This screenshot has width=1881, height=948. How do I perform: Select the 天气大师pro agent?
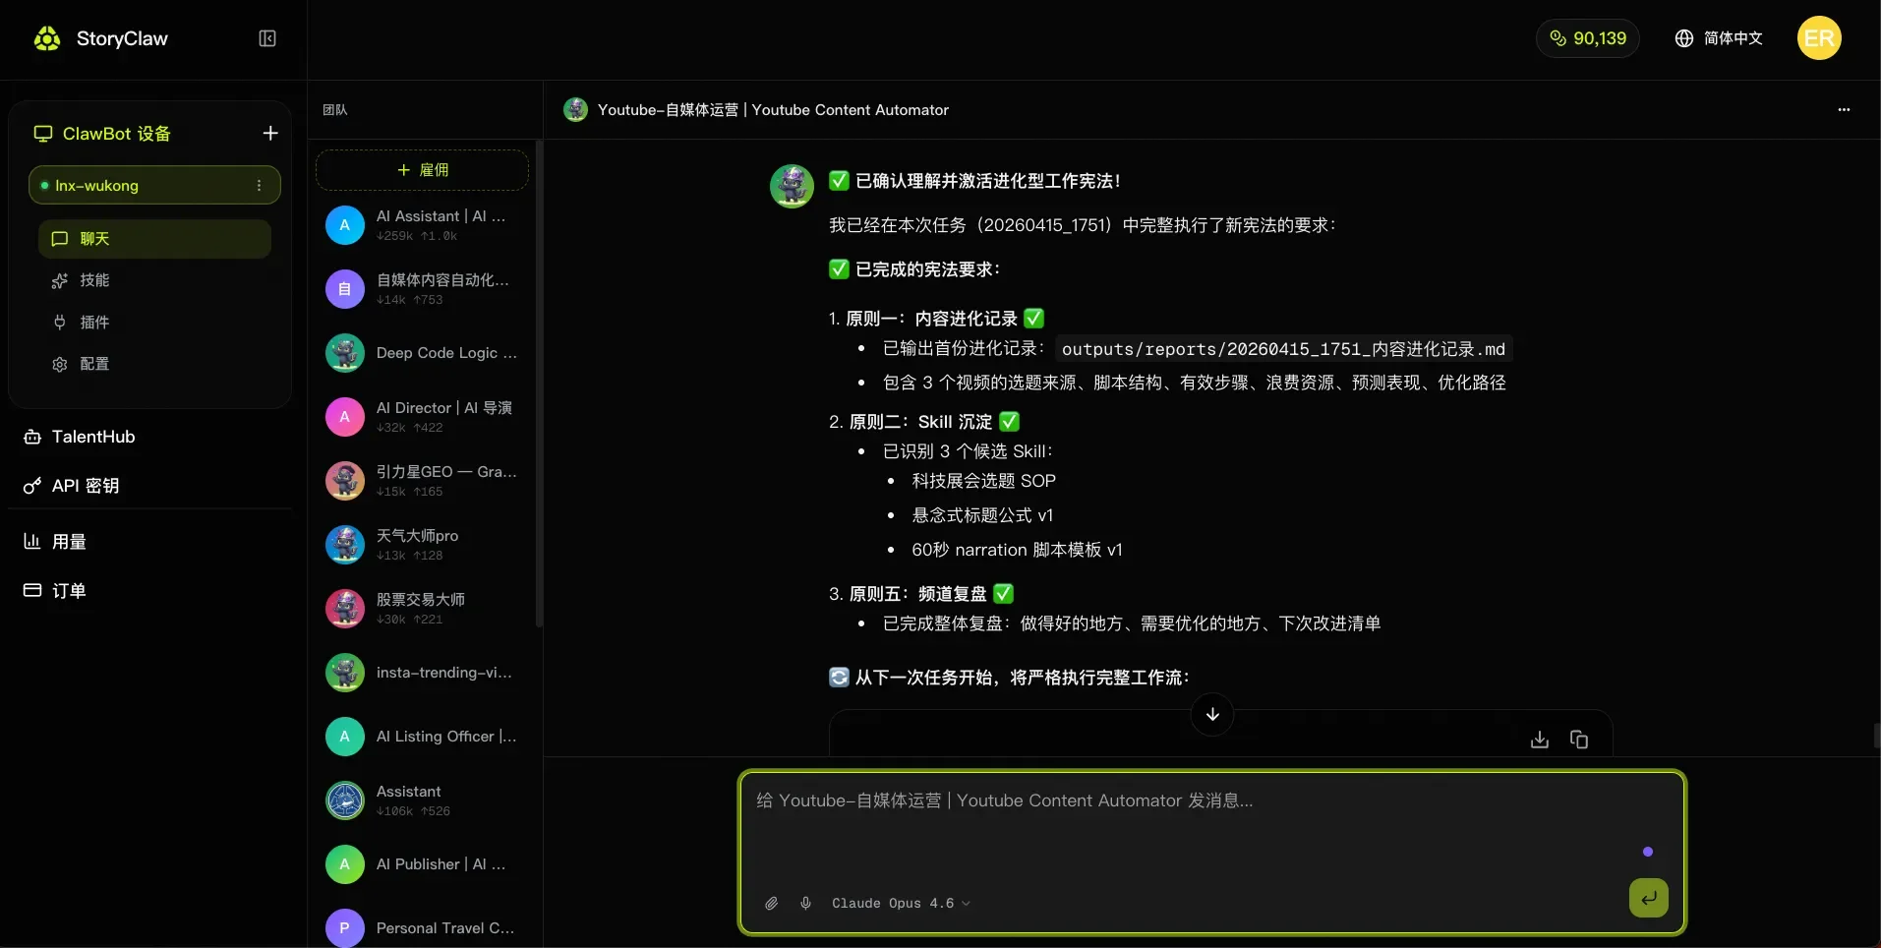click(x=422, y=545)
